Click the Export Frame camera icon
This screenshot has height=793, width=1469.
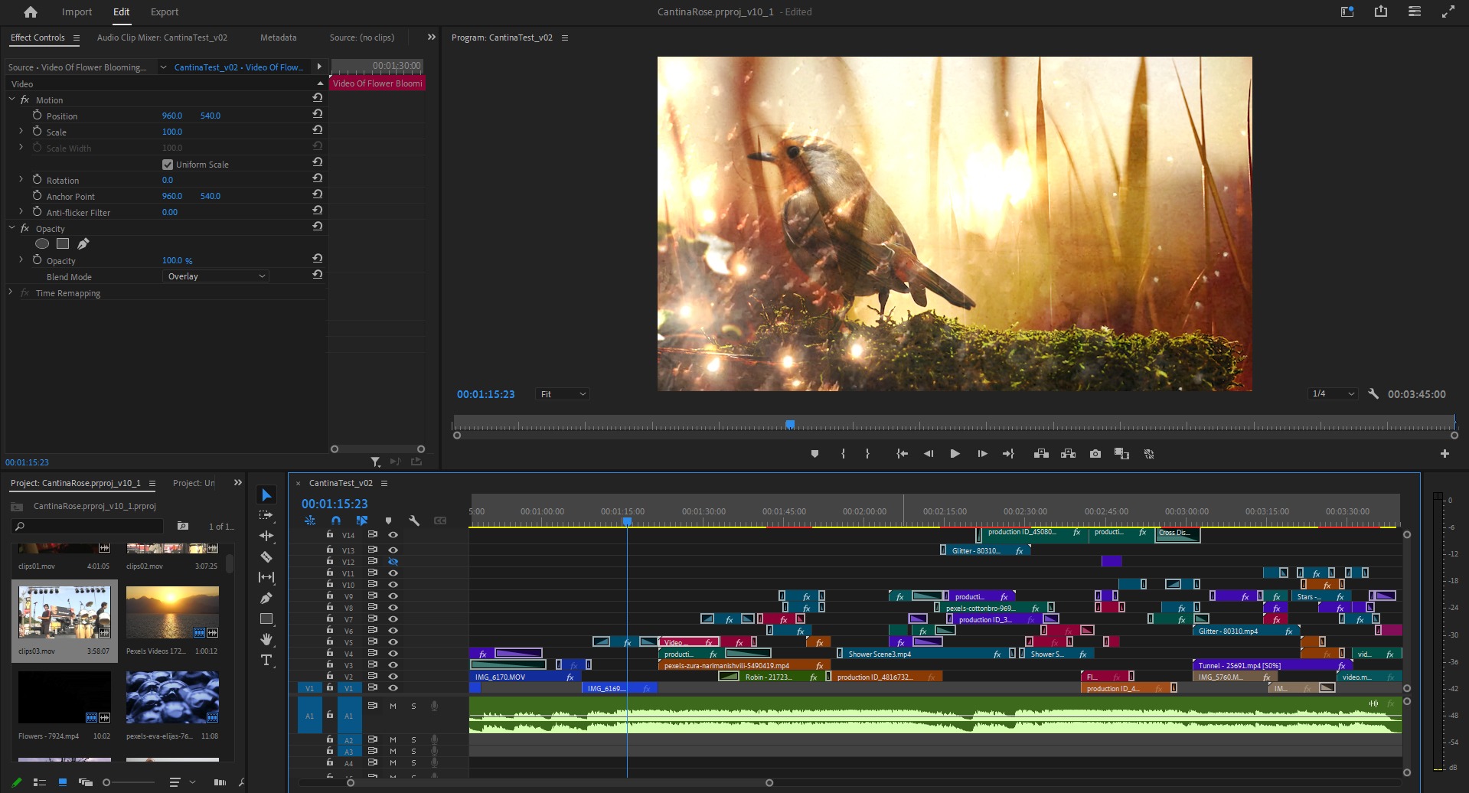1095,454
